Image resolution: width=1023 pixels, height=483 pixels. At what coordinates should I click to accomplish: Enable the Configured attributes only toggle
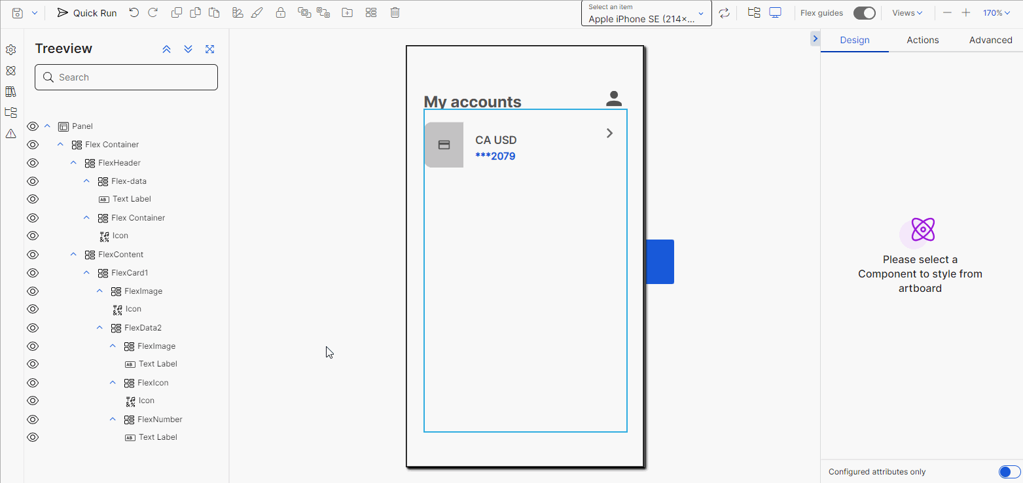coord(1009,471)
